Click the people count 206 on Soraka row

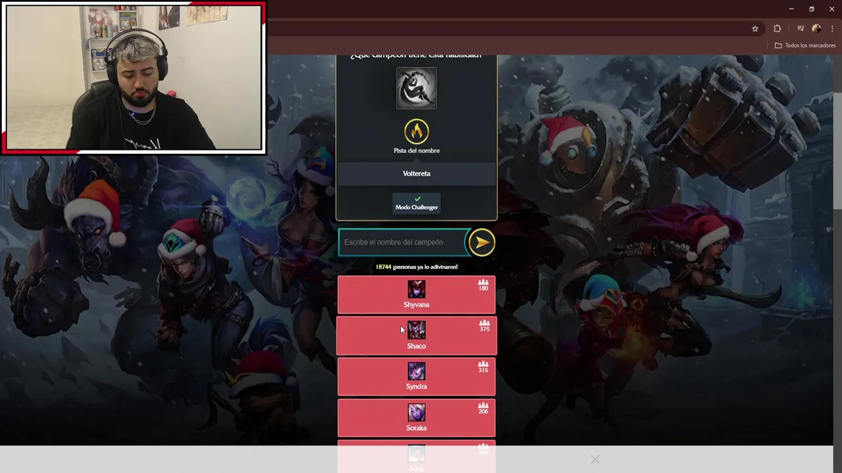click(483, 409)
